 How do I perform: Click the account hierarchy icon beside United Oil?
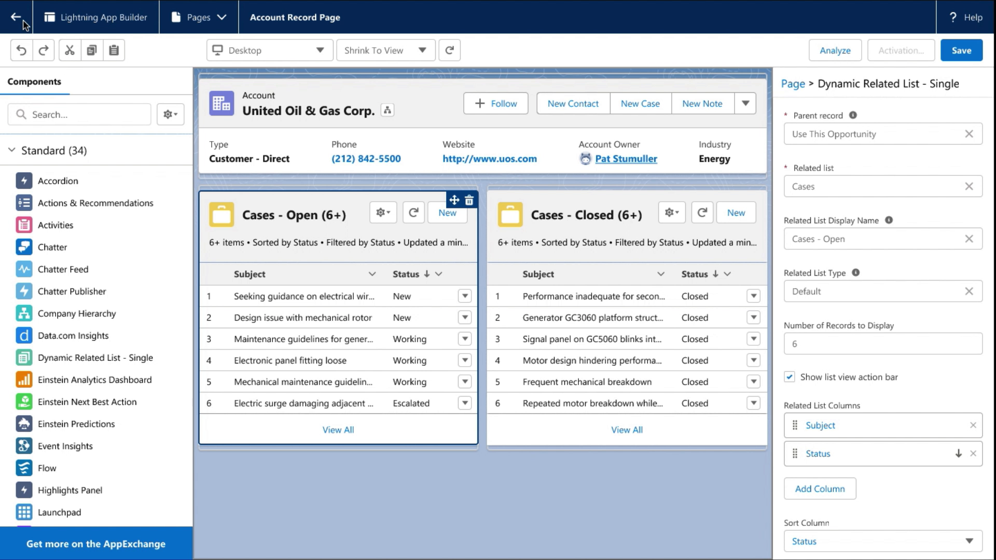(x=387, y=110)
